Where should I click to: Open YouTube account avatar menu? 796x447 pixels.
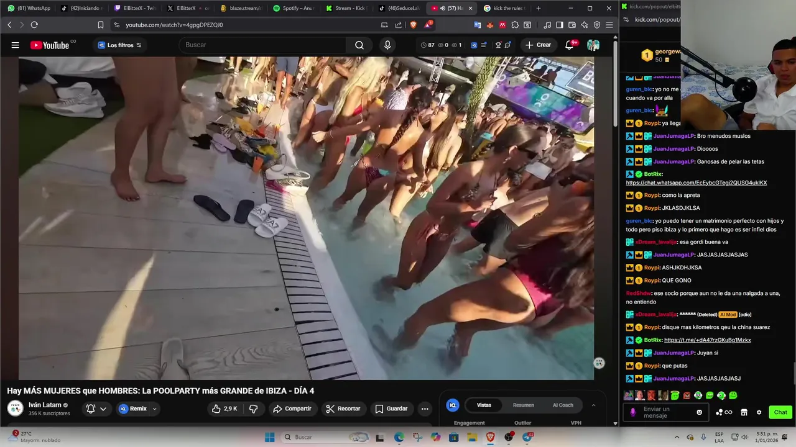(593, 45)
